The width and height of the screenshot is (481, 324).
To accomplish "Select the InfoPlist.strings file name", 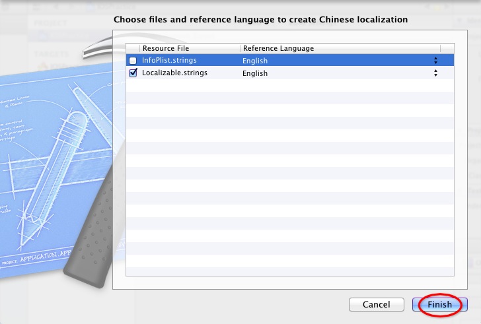I will 169,61.
